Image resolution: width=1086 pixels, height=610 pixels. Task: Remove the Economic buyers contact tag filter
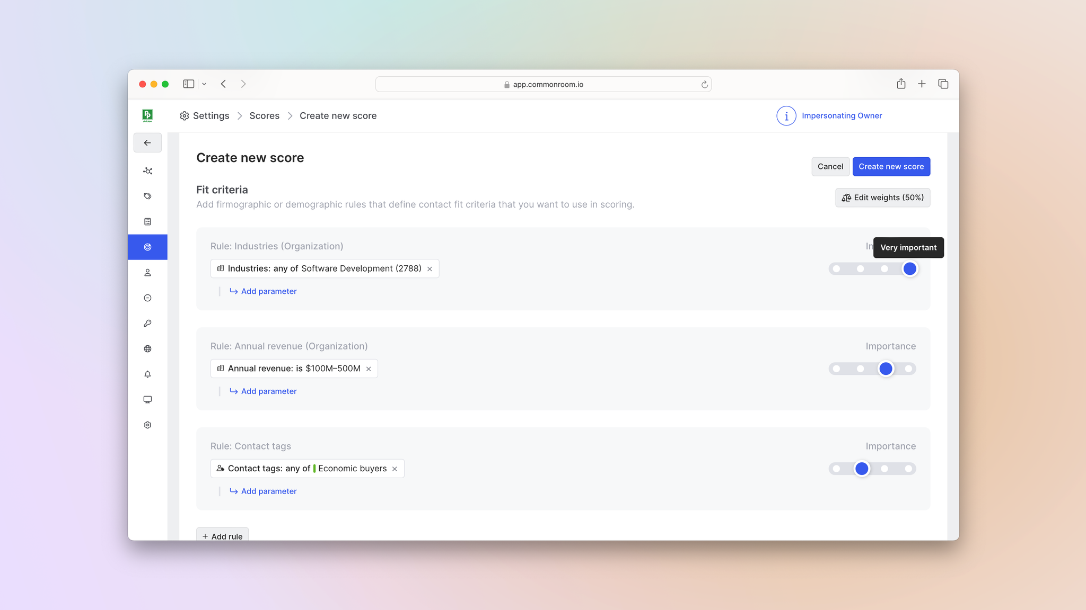click(x=395, y=469)
